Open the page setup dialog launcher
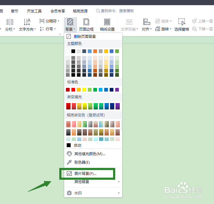This screenshot has width=214, height=204. (60, 34)
